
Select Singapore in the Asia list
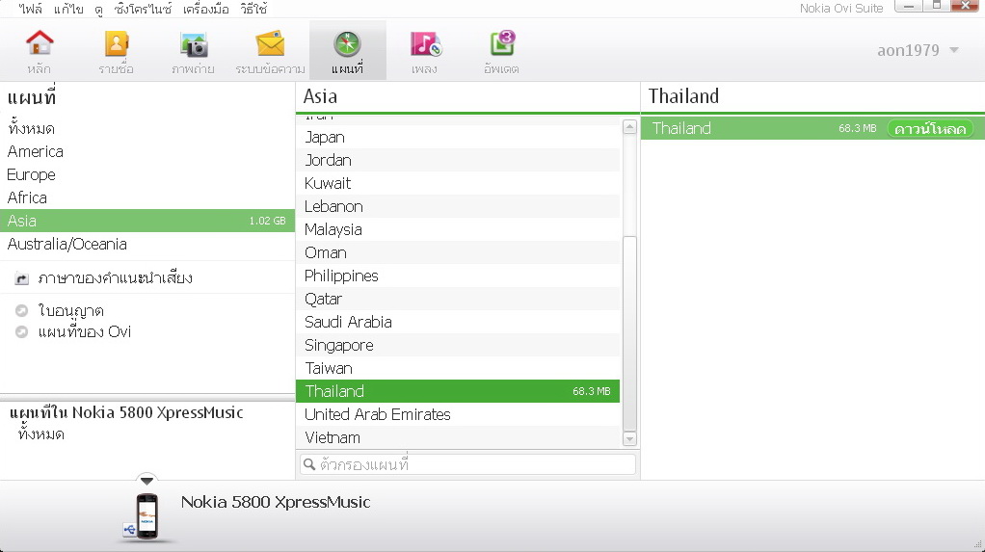pyautogui.click(x=458, y=346)
